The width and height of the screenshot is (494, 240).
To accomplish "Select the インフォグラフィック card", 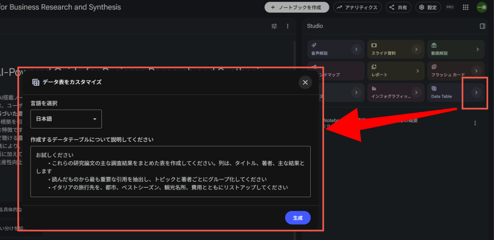I will tap(396, 92).
